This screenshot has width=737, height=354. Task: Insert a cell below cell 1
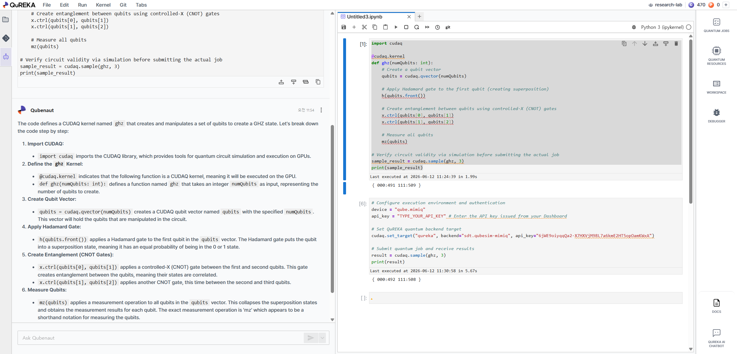(666, 43)
